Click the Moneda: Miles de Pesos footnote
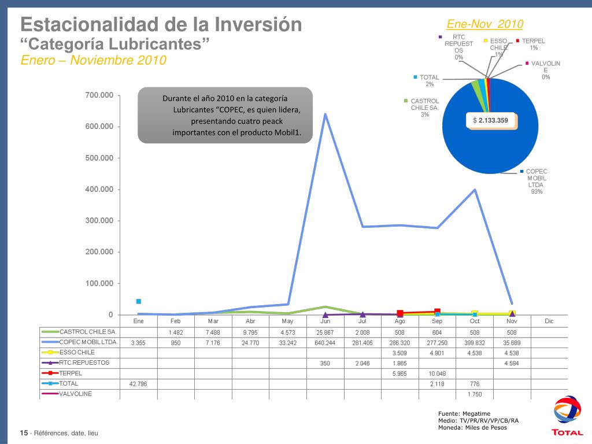Viewport: 592px width, 444px height. (473, 428)
